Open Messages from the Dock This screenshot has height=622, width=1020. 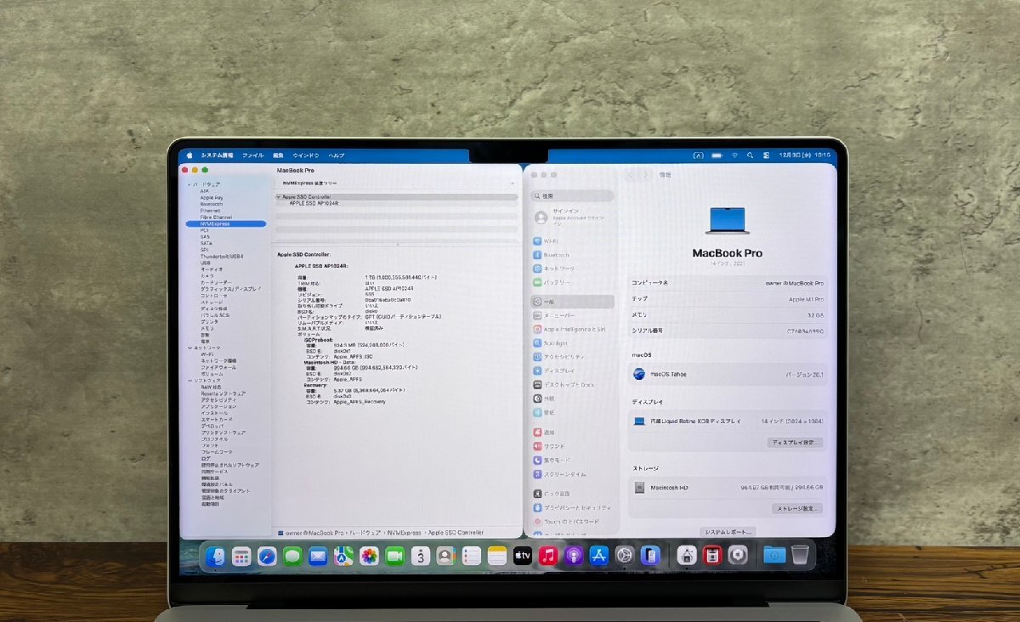point(292,556)
